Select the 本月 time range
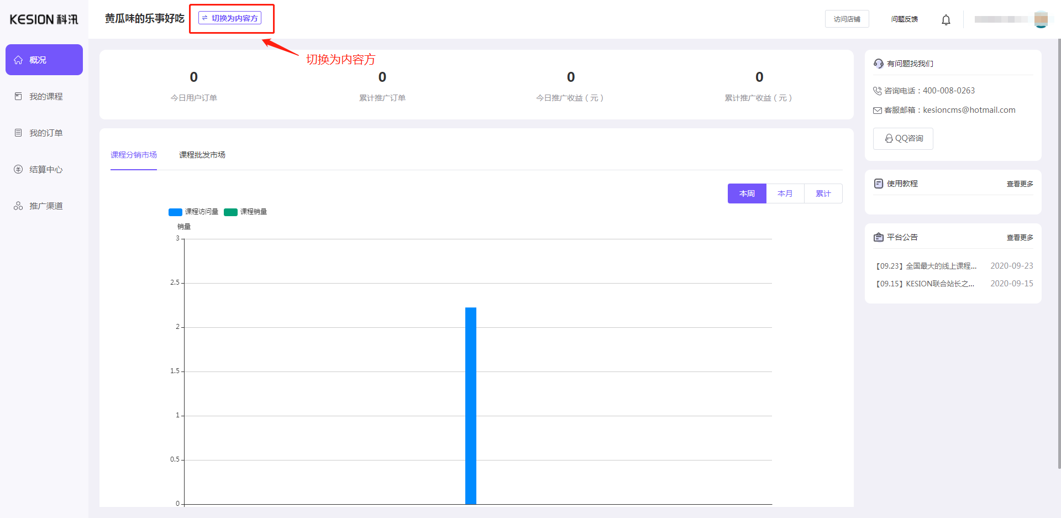Viewport: 1061px width, 518px height. (785, 193)
